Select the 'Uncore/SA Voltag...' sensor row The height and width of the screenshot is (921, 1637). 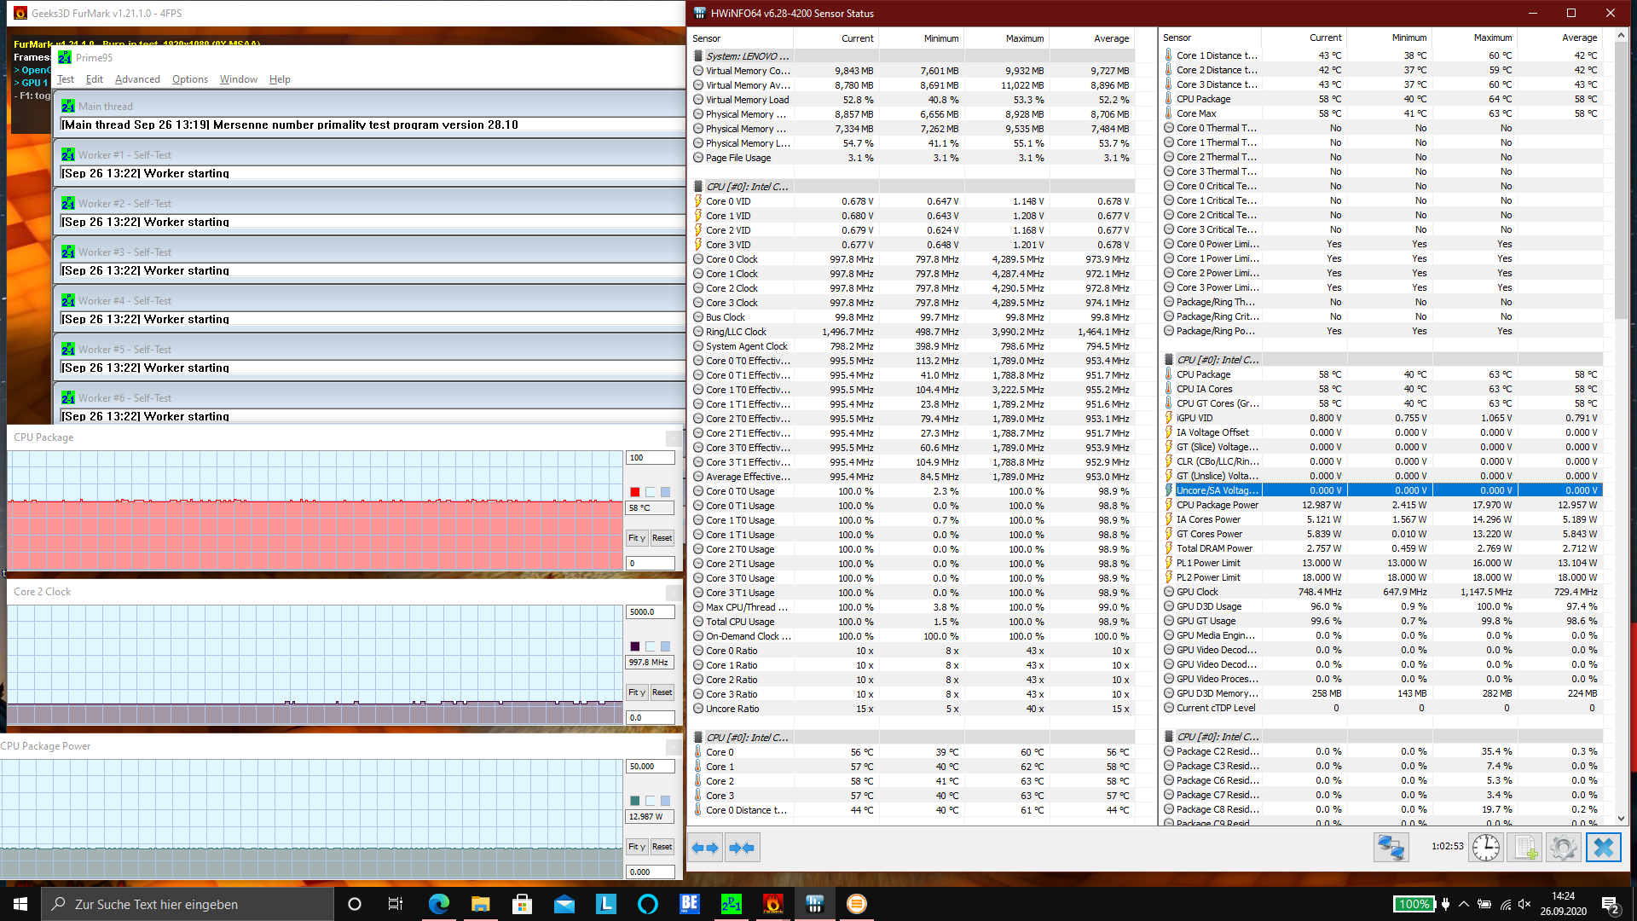[x=1383, y=490]
